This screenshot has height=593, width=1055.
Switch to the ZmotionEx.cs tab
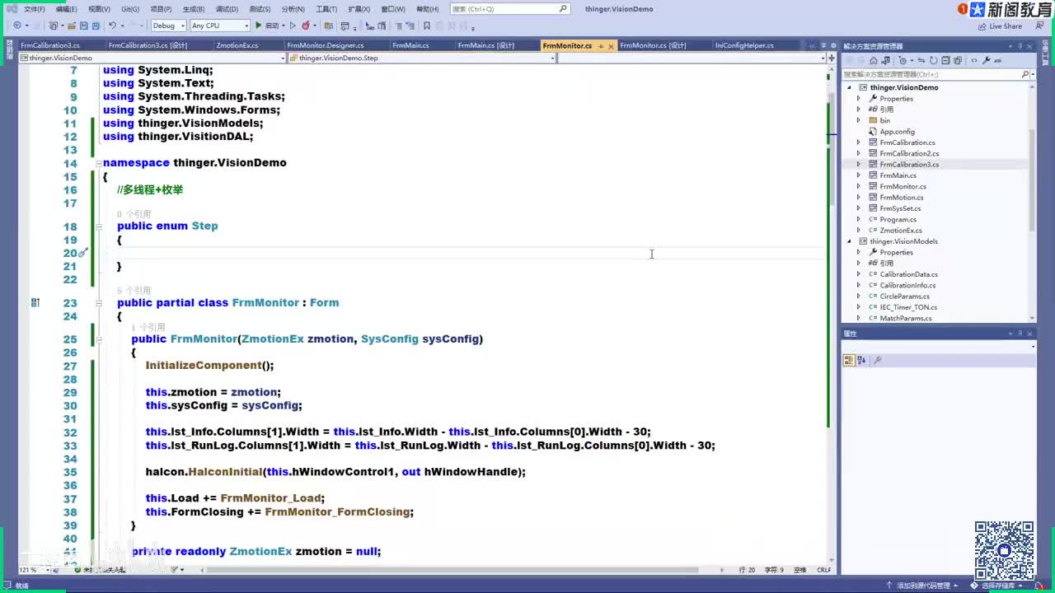point(237,45)
